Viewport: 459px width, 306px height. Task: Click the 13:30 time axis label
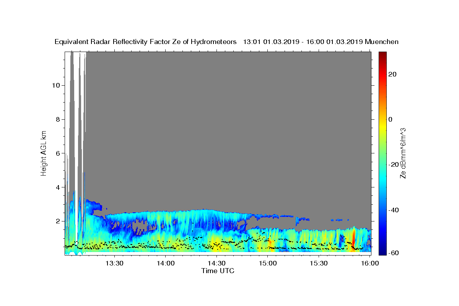point(114,263)
